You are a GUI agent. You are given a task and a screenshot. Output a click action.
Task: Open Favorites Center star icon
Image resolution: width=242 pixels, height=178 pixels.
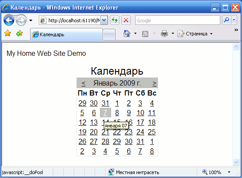tap(7, 33)
